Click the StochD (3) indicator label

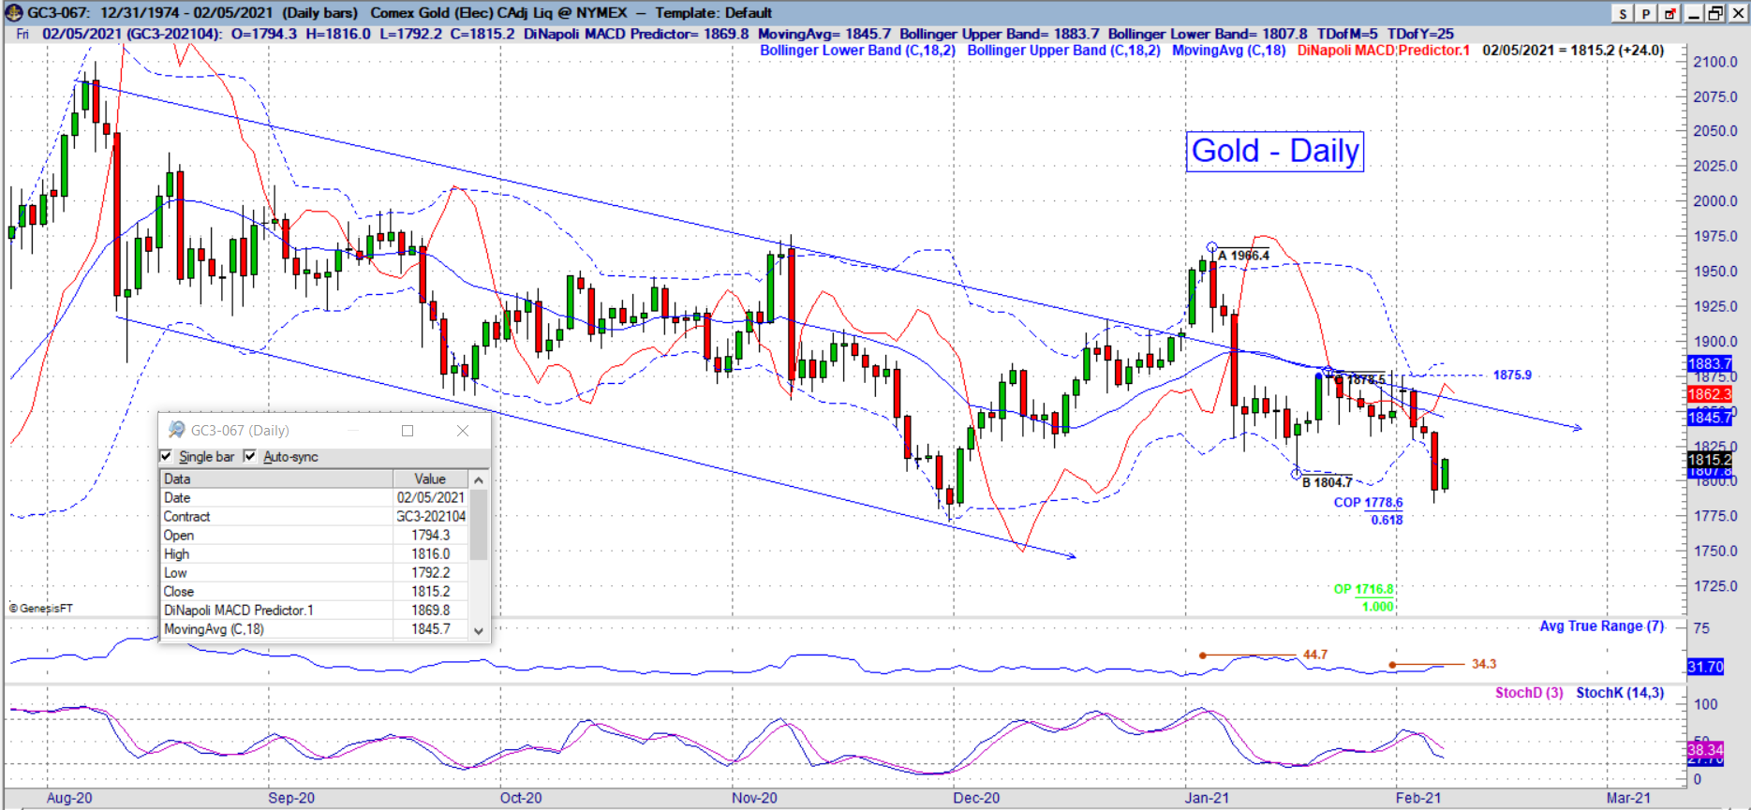[x=1529, y=693]
